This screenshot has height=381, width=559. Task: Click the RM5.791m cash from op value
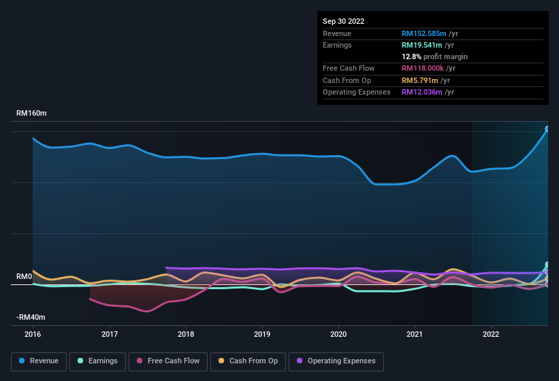(419, 80)
